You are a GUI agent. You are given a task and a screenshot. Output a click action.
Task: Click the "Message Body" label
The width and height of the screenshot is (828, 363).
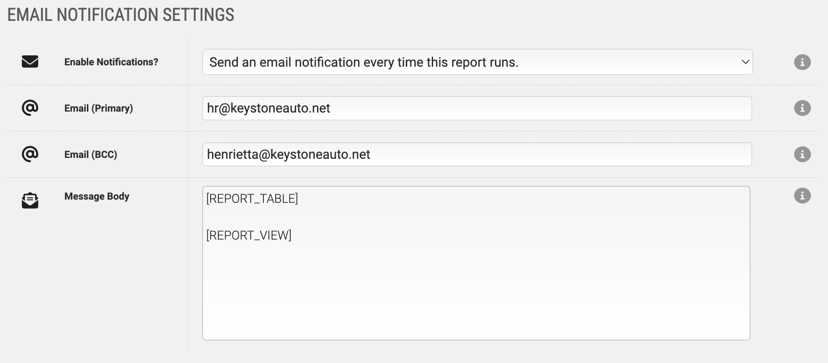point(96,196)
